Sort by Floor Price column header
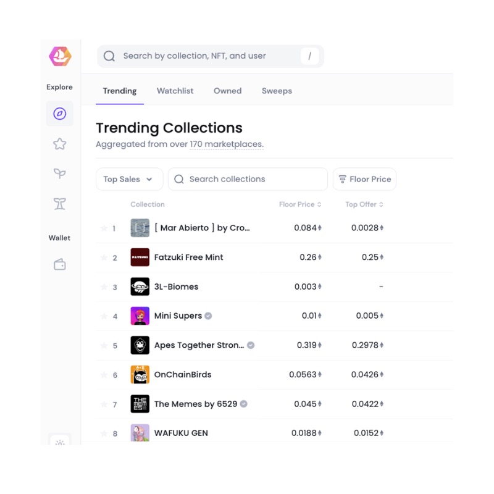494x494 pixels. [300, 204]
